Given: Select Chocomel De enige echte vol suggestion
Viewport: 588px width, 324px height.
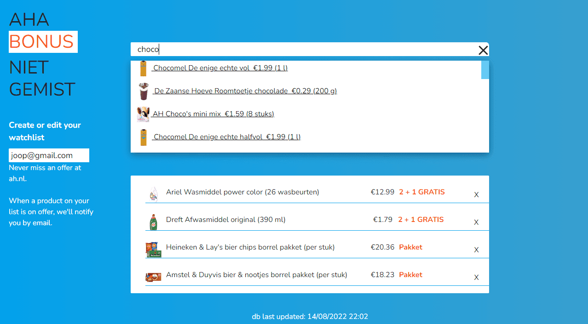Looking at the screenshot, I should coord(220,68).
